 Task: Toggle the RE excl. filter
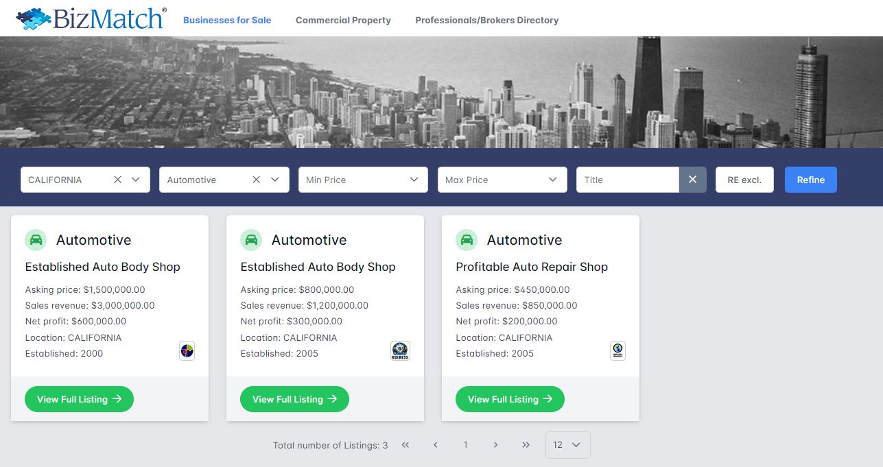coord(744,180)
